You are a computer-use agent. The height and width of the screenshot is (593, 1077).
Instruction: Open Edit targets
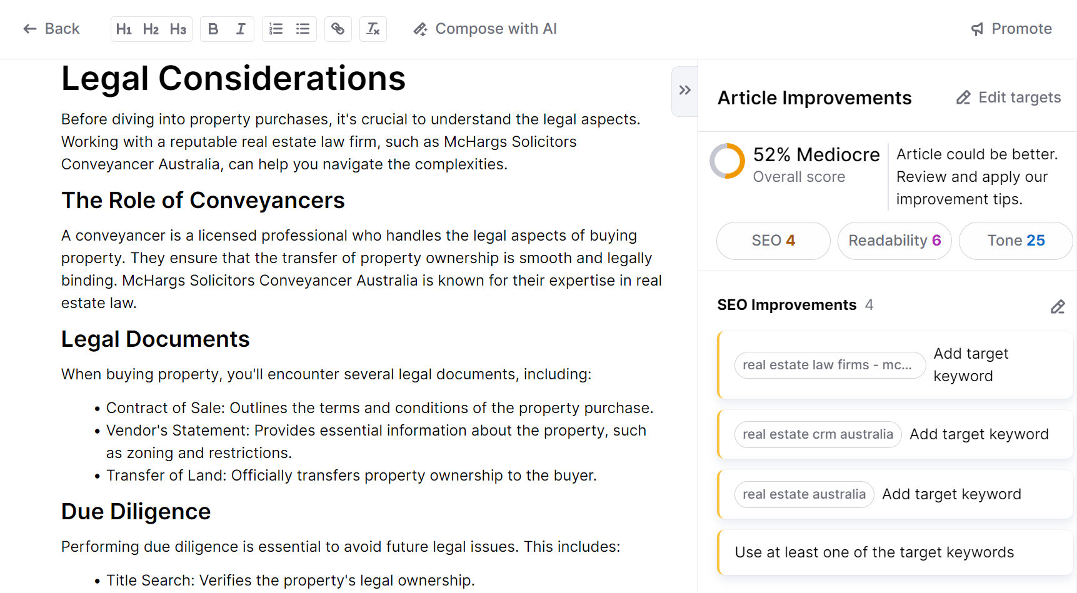click(1009, 97)
